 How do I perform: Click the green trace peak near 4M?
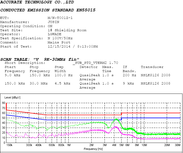tap(116, 119)
